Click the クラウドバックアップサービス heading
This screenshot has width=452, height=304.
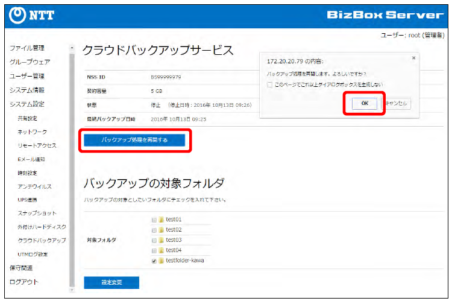pyautogui.click(x=158, y=51)
